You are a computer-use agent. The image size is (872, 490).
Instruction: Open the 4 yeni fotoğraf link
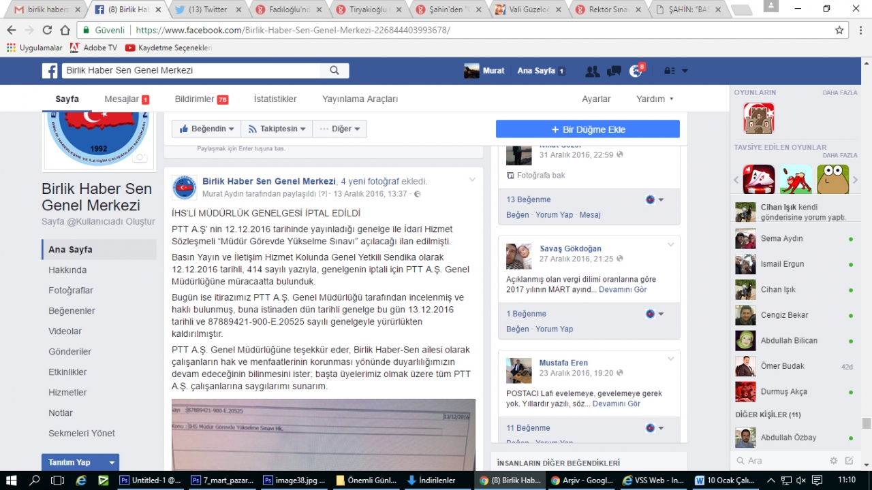pos(370,181)
